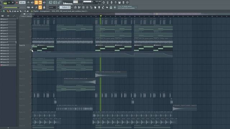This screenshot has height=129, width=230.
Task: Open the Channel rack view icon
Action: (83, 7)
